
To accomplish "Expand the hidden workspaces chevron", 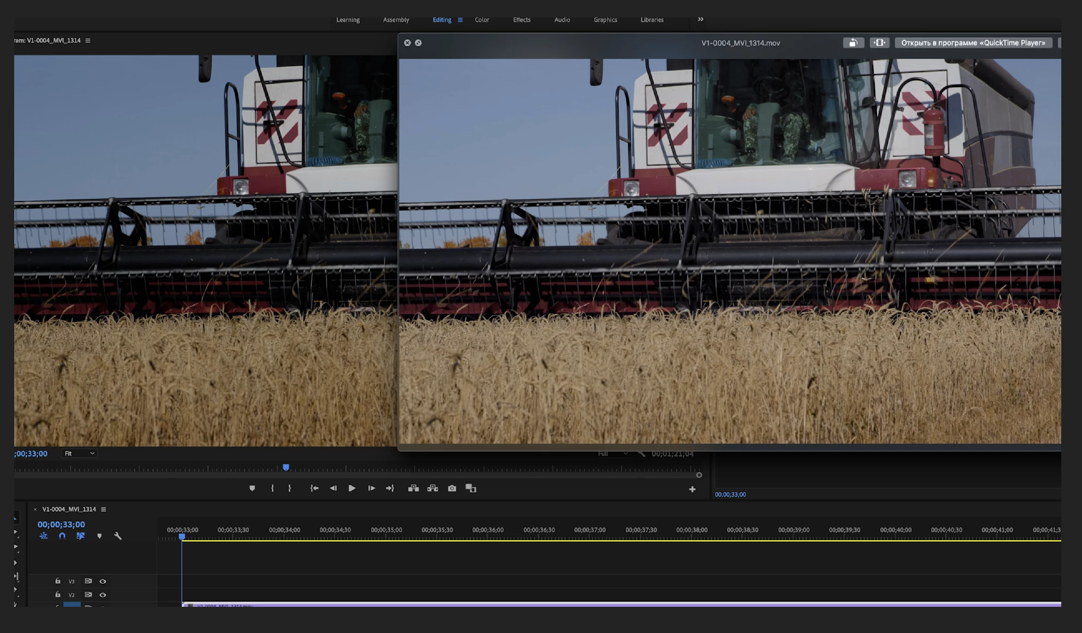I will tap(700, 20).
